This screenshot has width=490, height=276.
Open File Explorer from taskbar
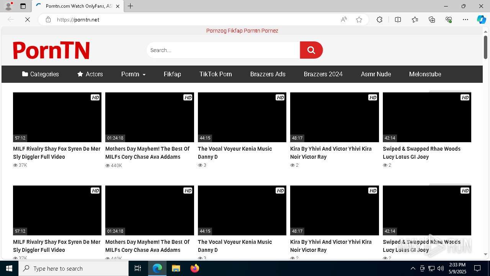(176, 268)
